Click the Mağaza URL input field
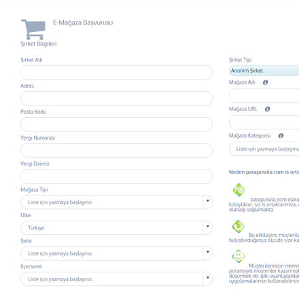This screenshot has width=299, height=303. [264, 122]
